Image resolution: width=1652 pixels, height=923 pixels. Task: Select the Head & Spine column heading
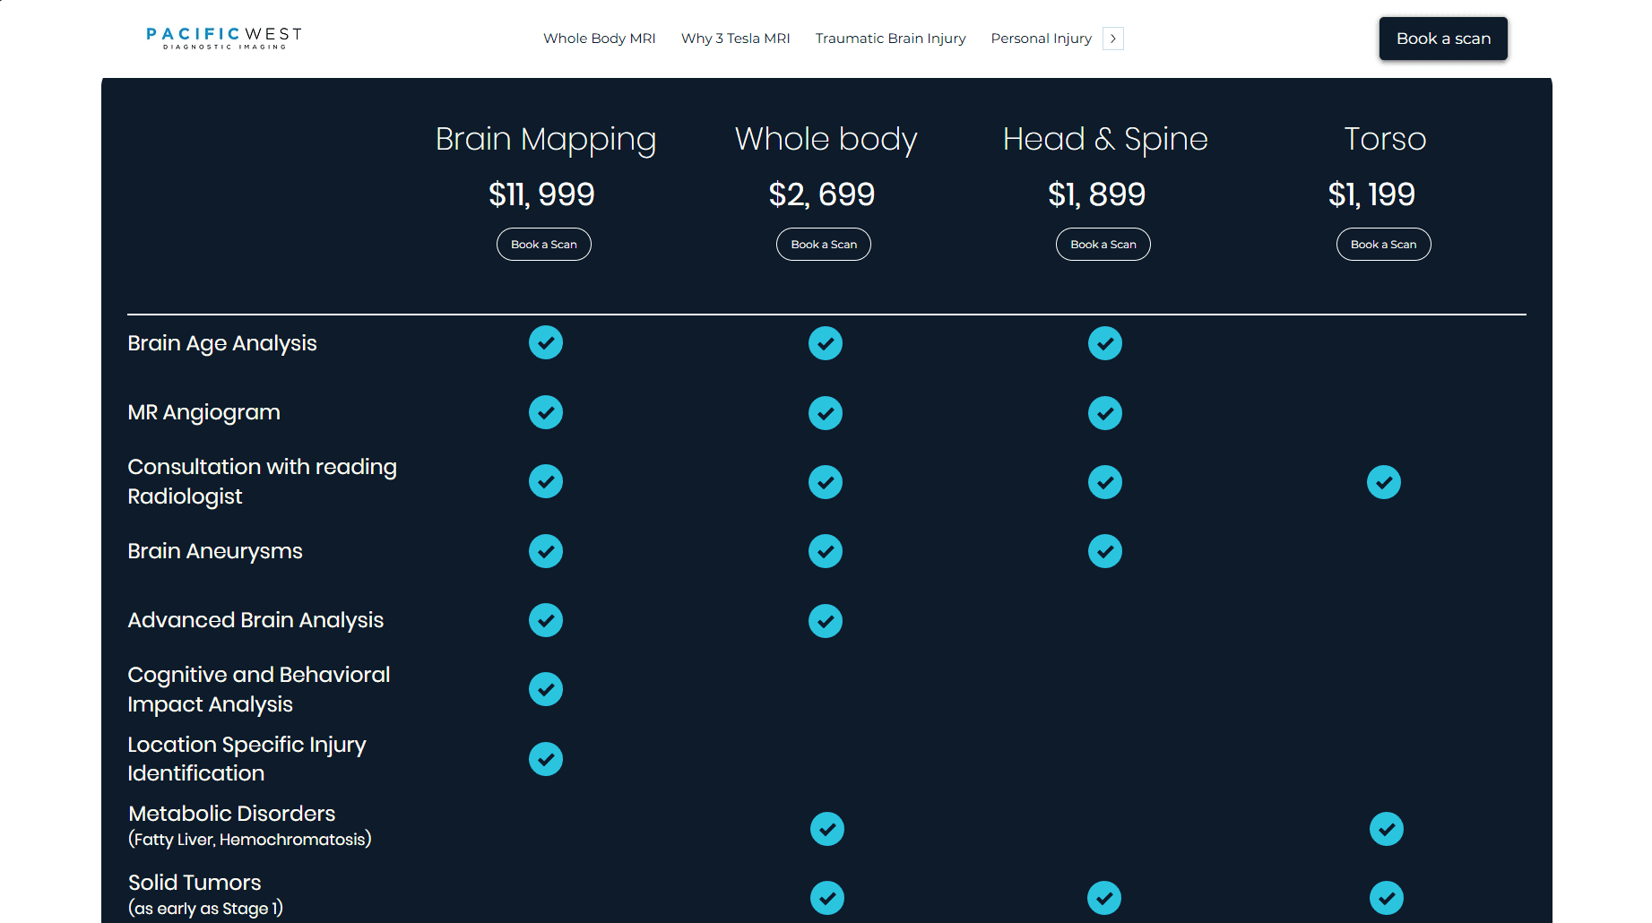1105,140
